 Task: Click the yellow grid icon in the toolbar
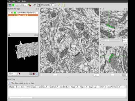pyautogui.click(x=64, y=5)
